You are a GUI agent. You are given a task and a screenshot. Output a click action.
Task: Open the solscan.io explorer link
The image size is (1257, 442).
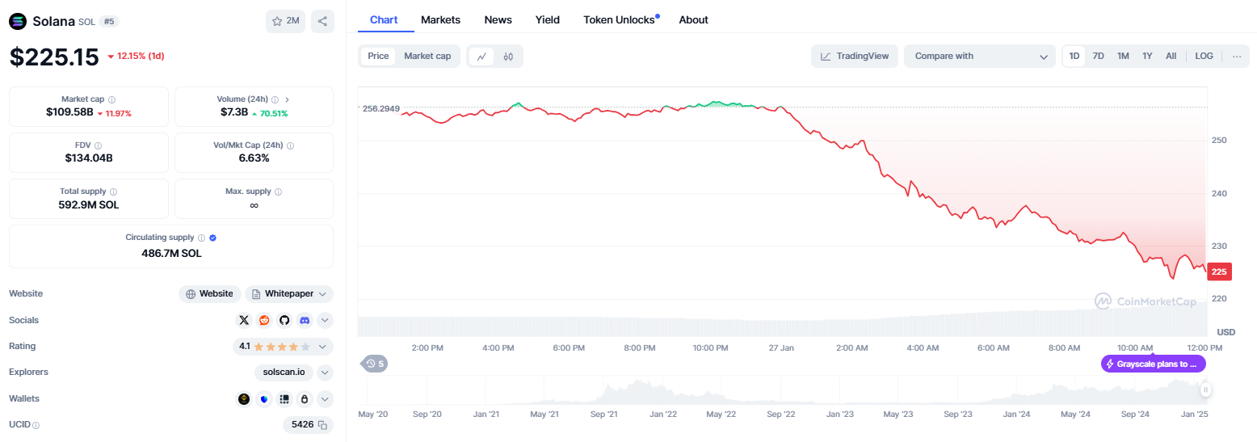[x=284, y=373]
